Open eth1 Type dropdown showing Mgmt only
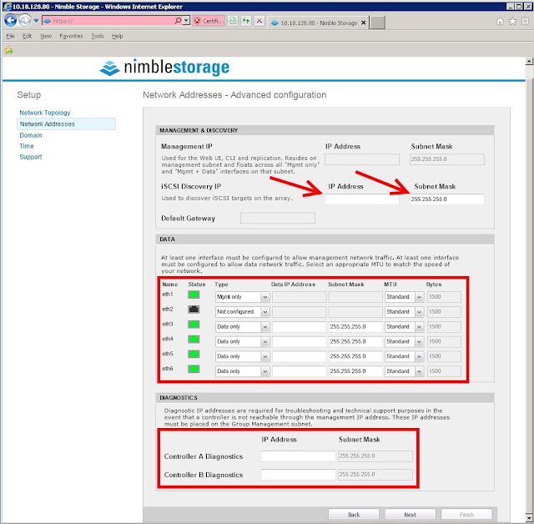The height and width of the screenshot is (524, 534). [242, 297]
